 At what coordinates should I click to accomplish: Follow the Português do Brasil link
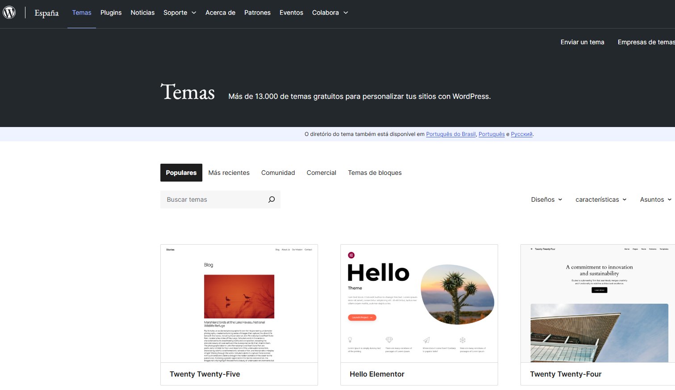pyautogui.click(x=451, y=134)
